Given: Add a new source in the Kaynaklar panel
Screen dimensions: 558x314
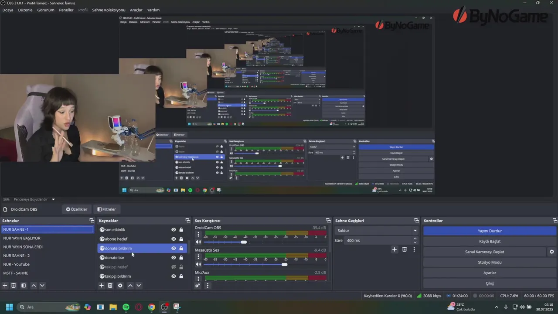Looking at the screenshot, I should (x=102, y=286).
